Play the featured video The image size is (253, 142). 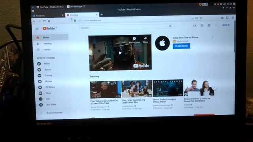120,53
